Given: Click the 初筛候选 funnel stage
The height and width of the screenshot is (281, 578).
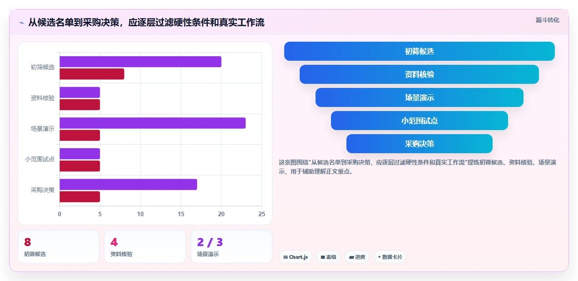Looking at the screenshot, I should click(420, 51).
